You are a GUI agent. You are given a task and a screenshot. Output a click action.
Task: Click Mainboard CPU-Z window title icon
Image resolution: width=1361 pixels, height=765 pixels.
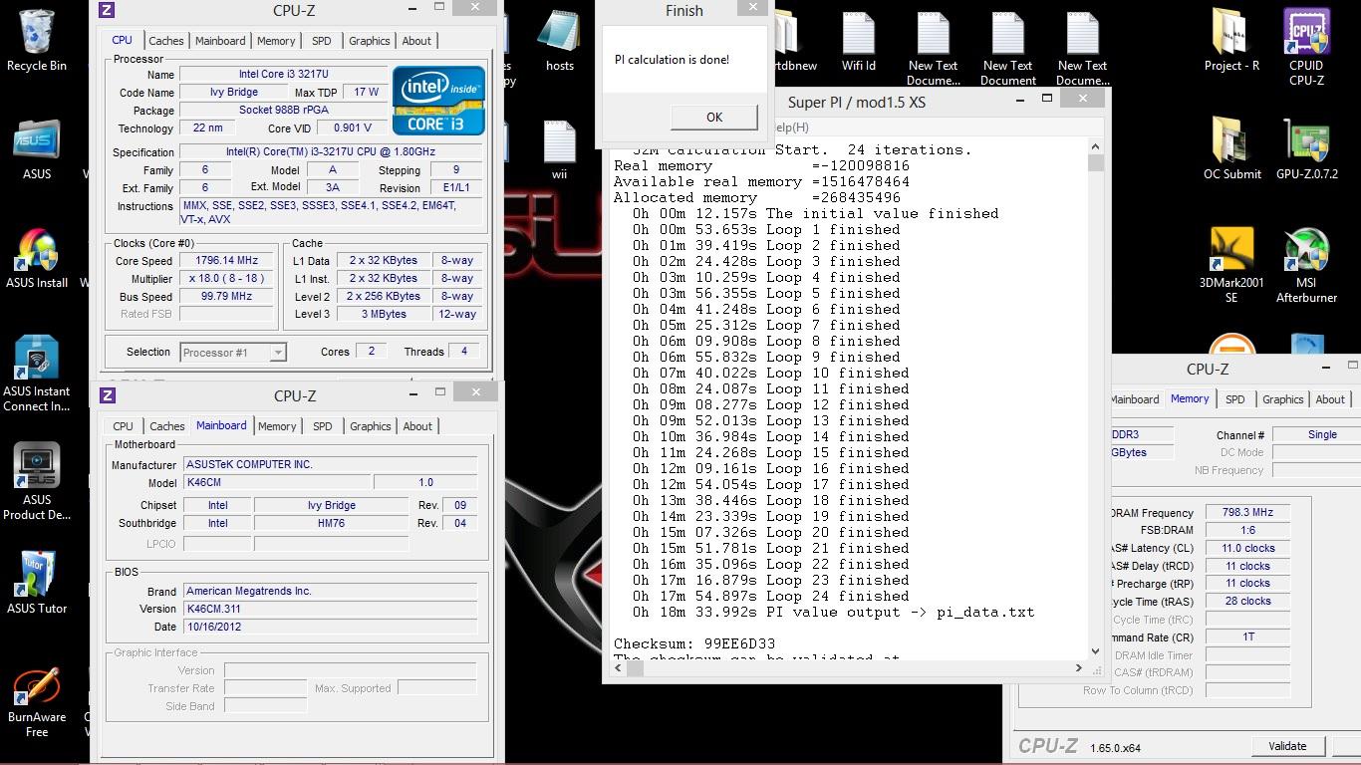[108, 395]
